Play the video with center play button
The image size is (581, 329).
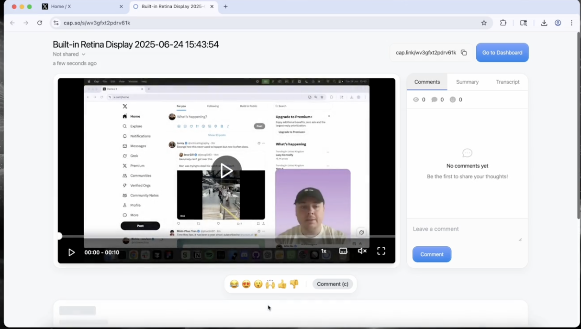[226, 171]
